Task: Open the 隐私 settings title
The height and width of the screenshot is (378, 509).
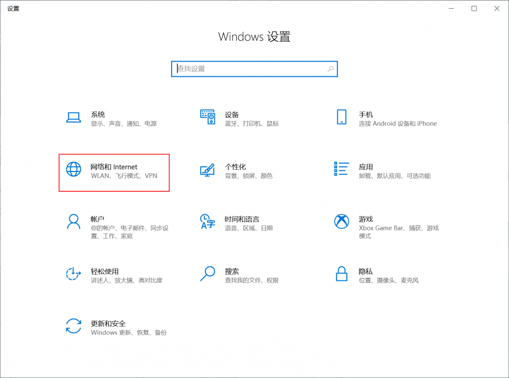Action: tap(365, 271)
